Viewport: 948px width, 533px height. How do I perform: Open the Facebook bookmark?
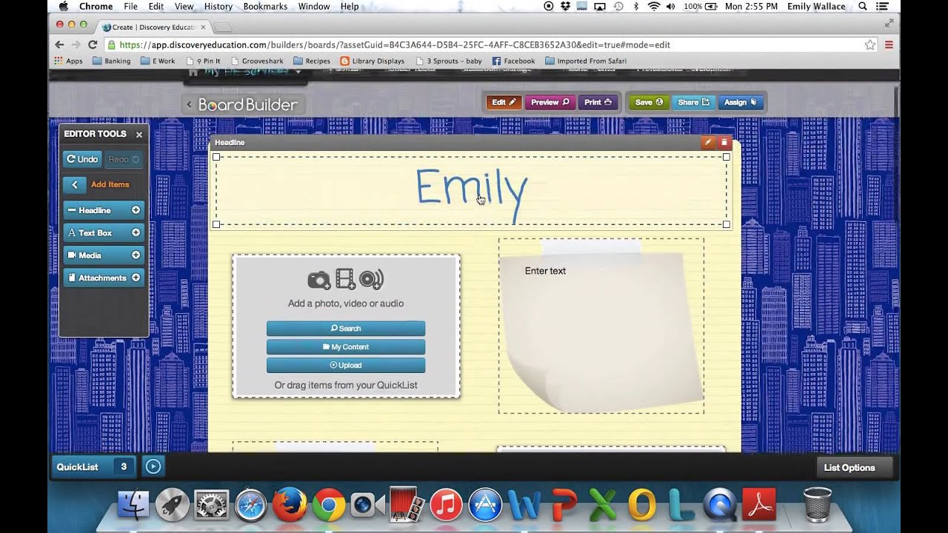tap(513, 61)
